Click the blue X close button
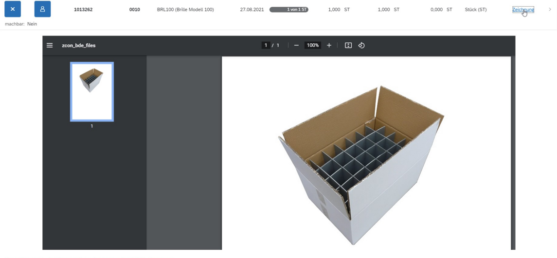 pyautogui.click(x=13, y=9)
